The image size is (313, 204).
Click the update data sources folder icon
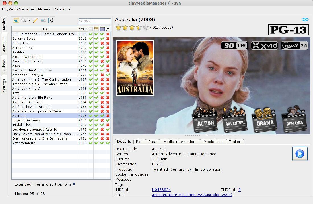[x=16, y=20]
